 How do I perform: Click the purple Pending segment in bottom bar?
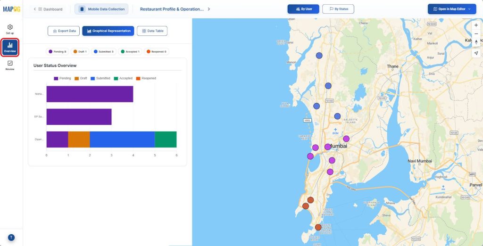(57, 139)
